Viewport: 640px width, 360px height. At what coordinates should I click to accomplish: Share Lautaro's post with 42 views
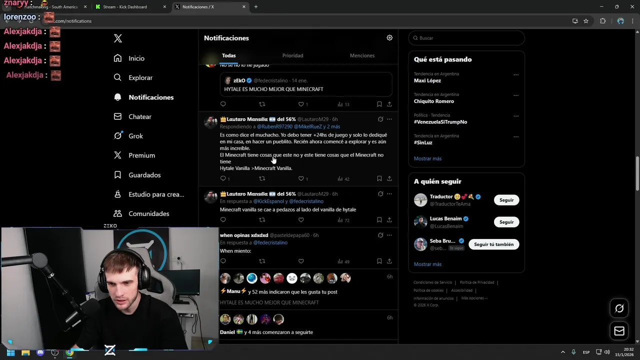click(389, 178)
